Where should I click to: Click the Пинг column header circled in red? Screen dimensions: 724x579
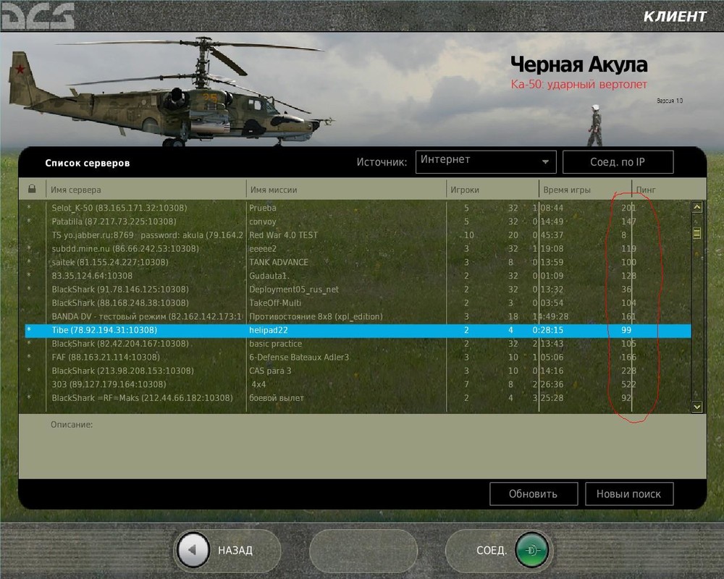(x=644, y=189)
